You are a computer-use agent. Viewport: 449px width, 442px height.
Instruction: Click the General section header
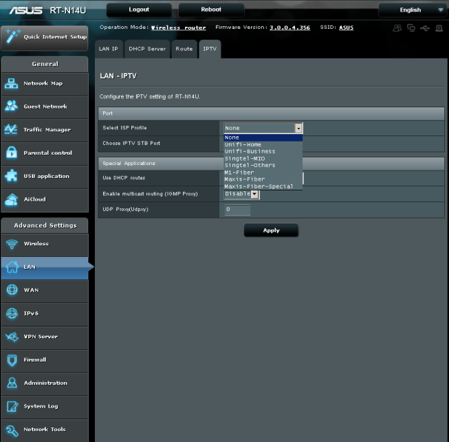pos(45,64)
